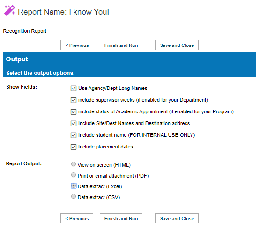
Task: Run report with bottom Finish and Run
Action: pyautogui.click(x=121, y=218)
